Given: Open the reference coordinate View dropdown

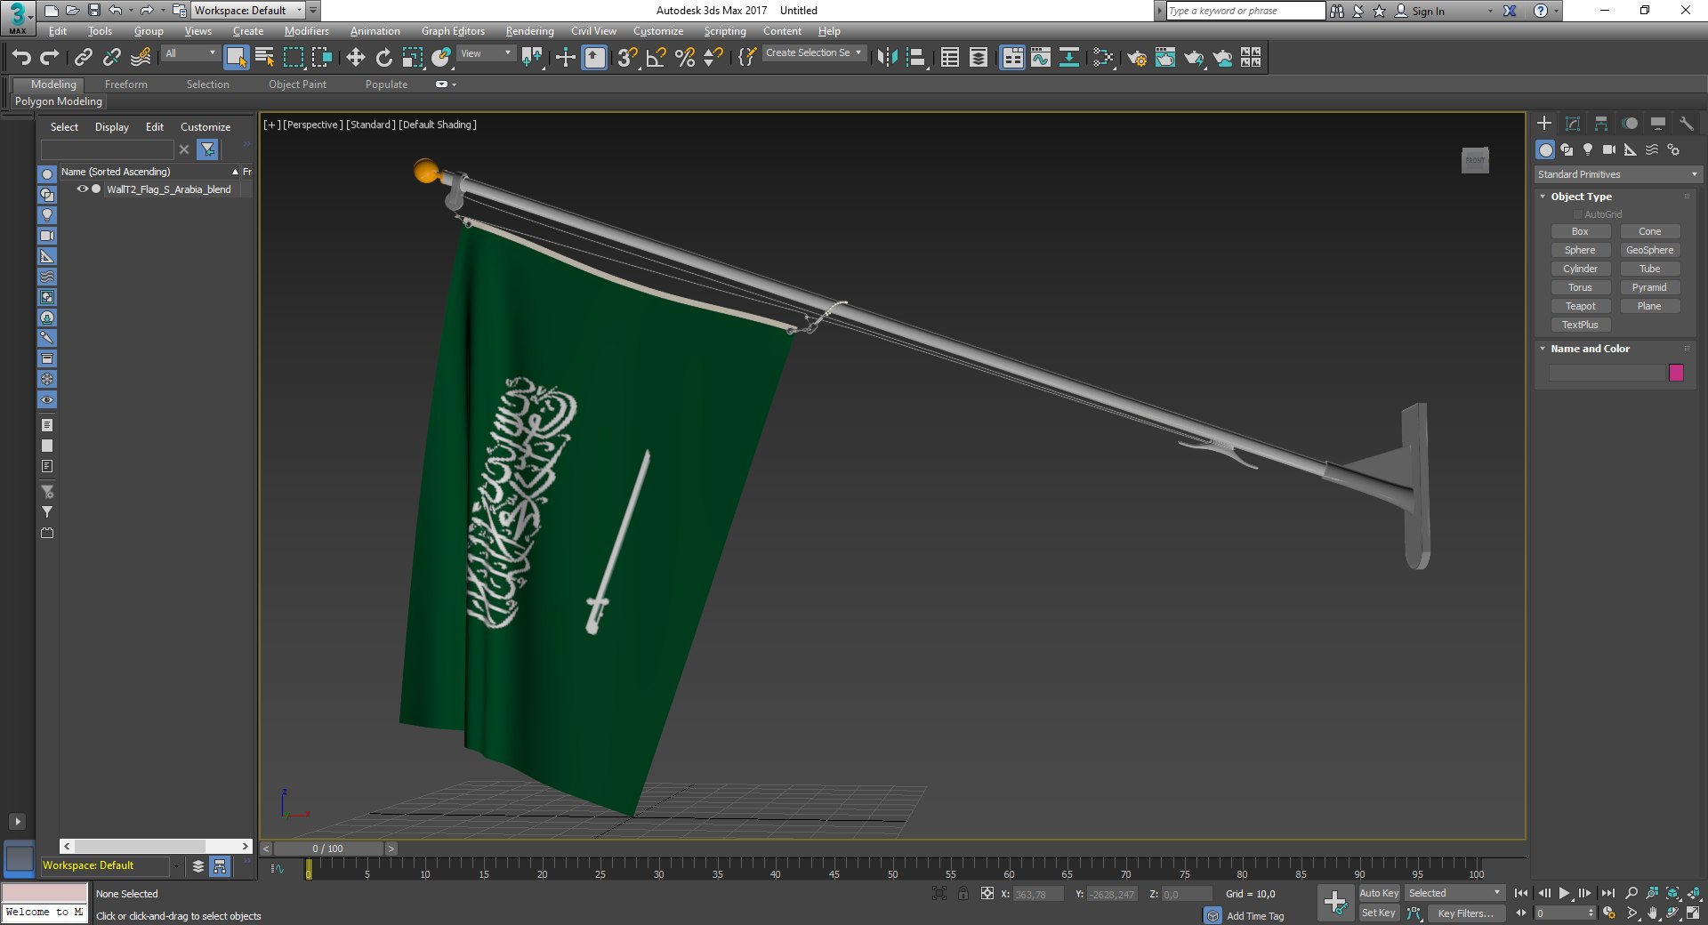Looking at the screenshot, I should [x=486, y=53].
